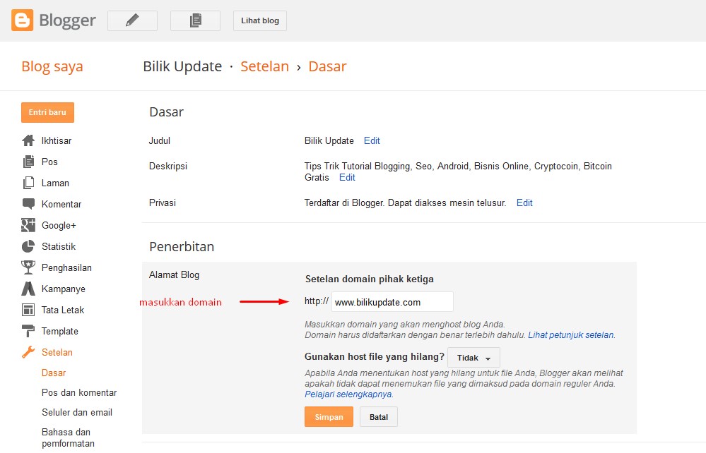Click the Blogger wordmark text
This screenshot has width=706, height=453.
[x=68, y=20]
